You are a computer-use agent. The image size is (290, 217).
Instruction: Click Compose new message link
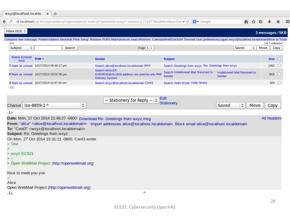coord(21,39)
